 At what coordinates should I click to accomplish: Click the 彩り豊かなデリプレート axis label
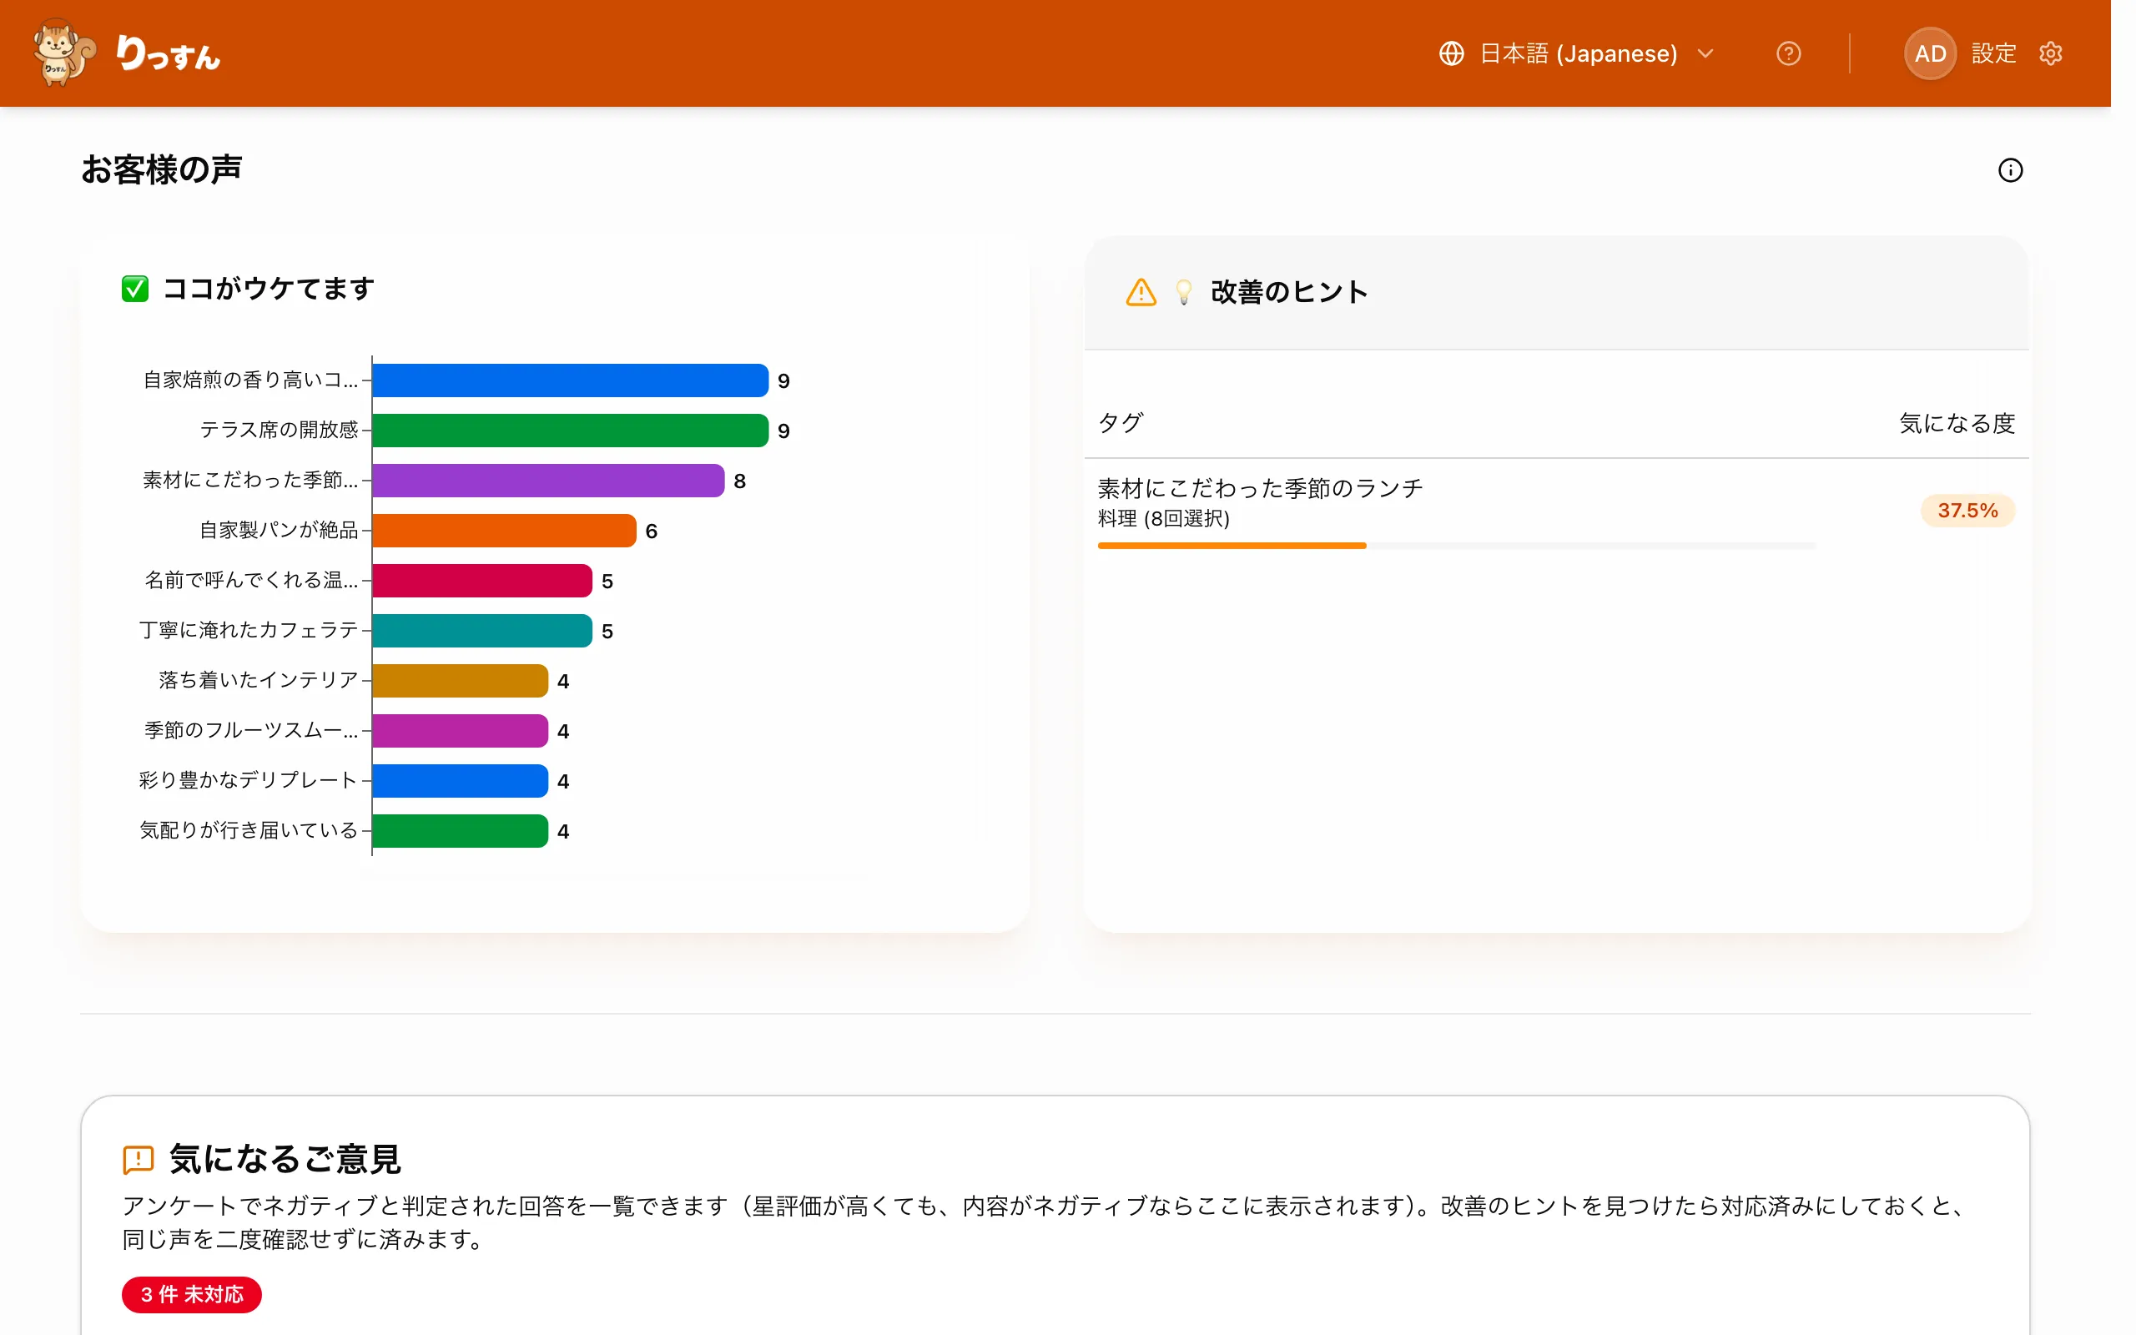point(248,779)
